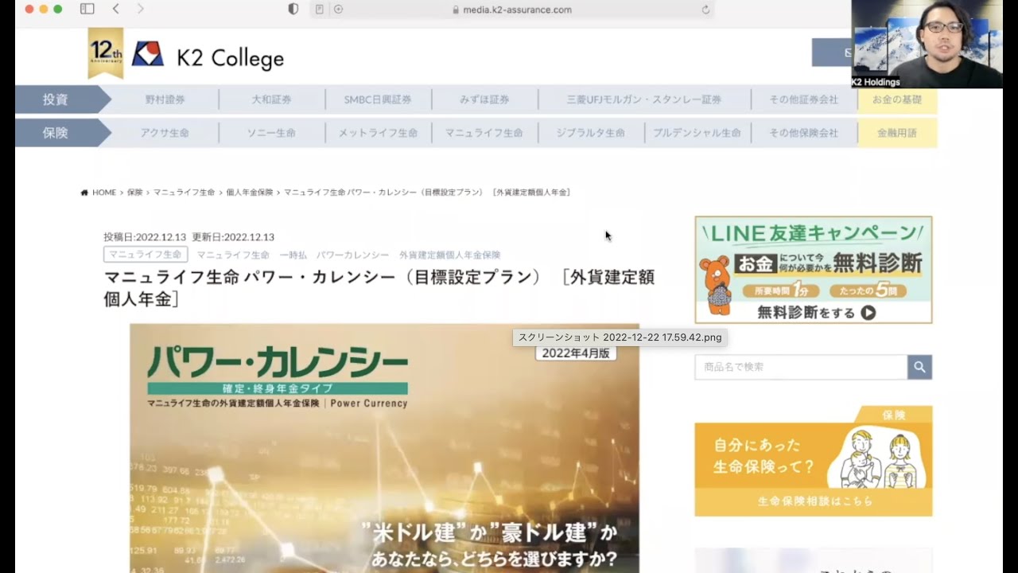Click the search magnifier button
Viewport: 1018px width, 573px height.
tap(919, 367)
